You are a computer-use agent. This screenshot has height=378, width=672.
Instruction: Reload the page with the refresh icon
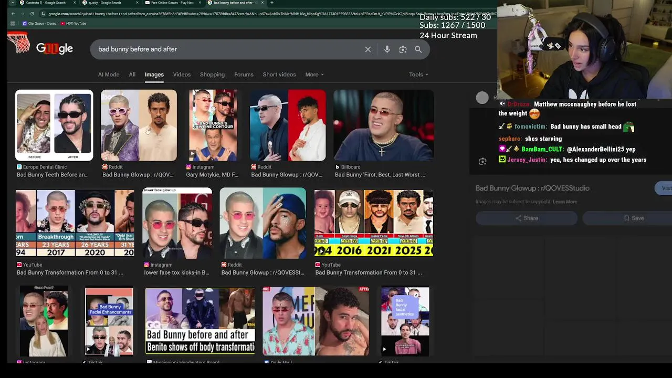32,14
